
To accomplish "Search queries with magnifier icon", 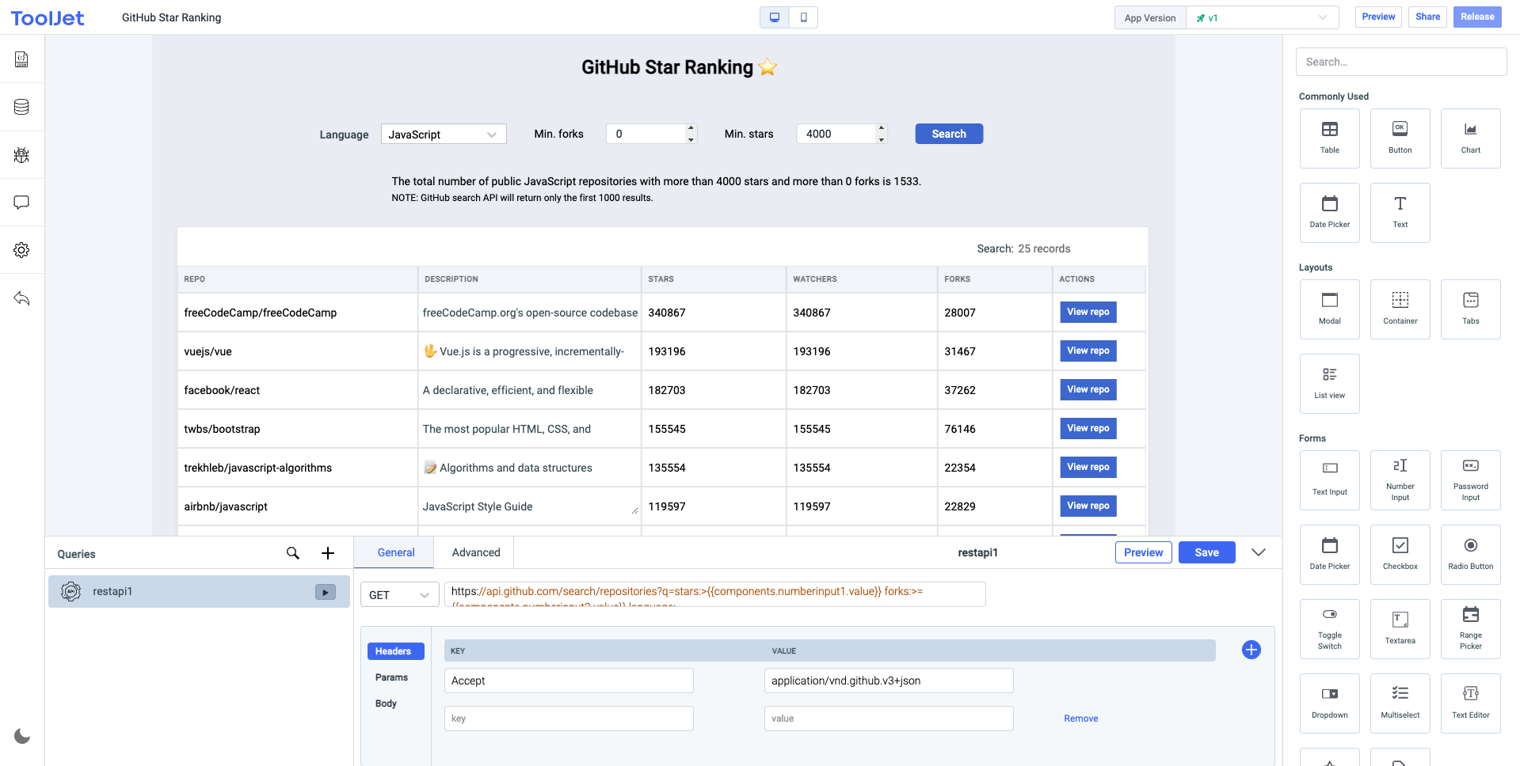I will 293,553.
